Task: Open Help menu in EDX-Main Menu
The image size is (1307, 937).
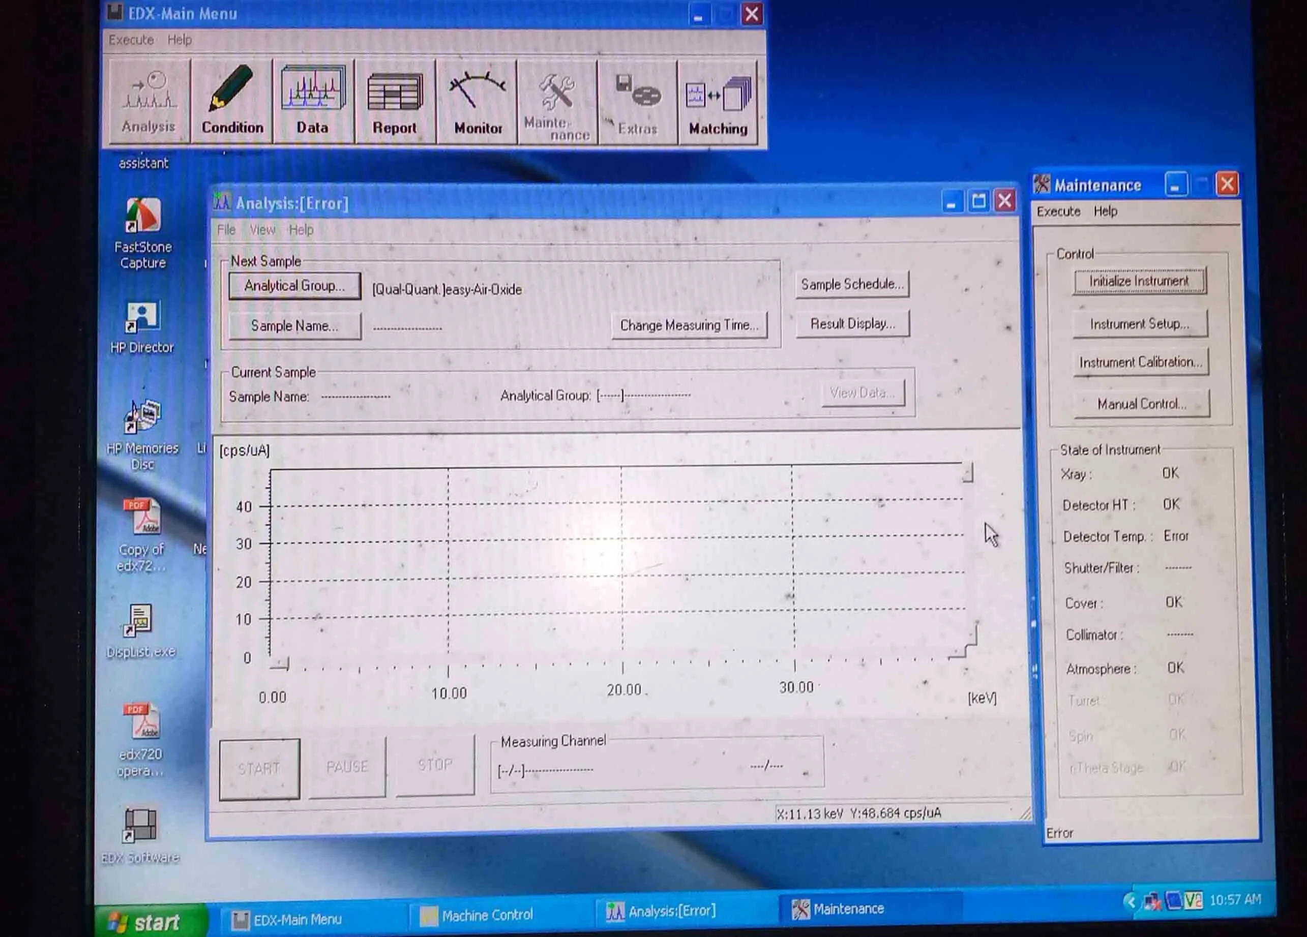Action: pos(179,40)
